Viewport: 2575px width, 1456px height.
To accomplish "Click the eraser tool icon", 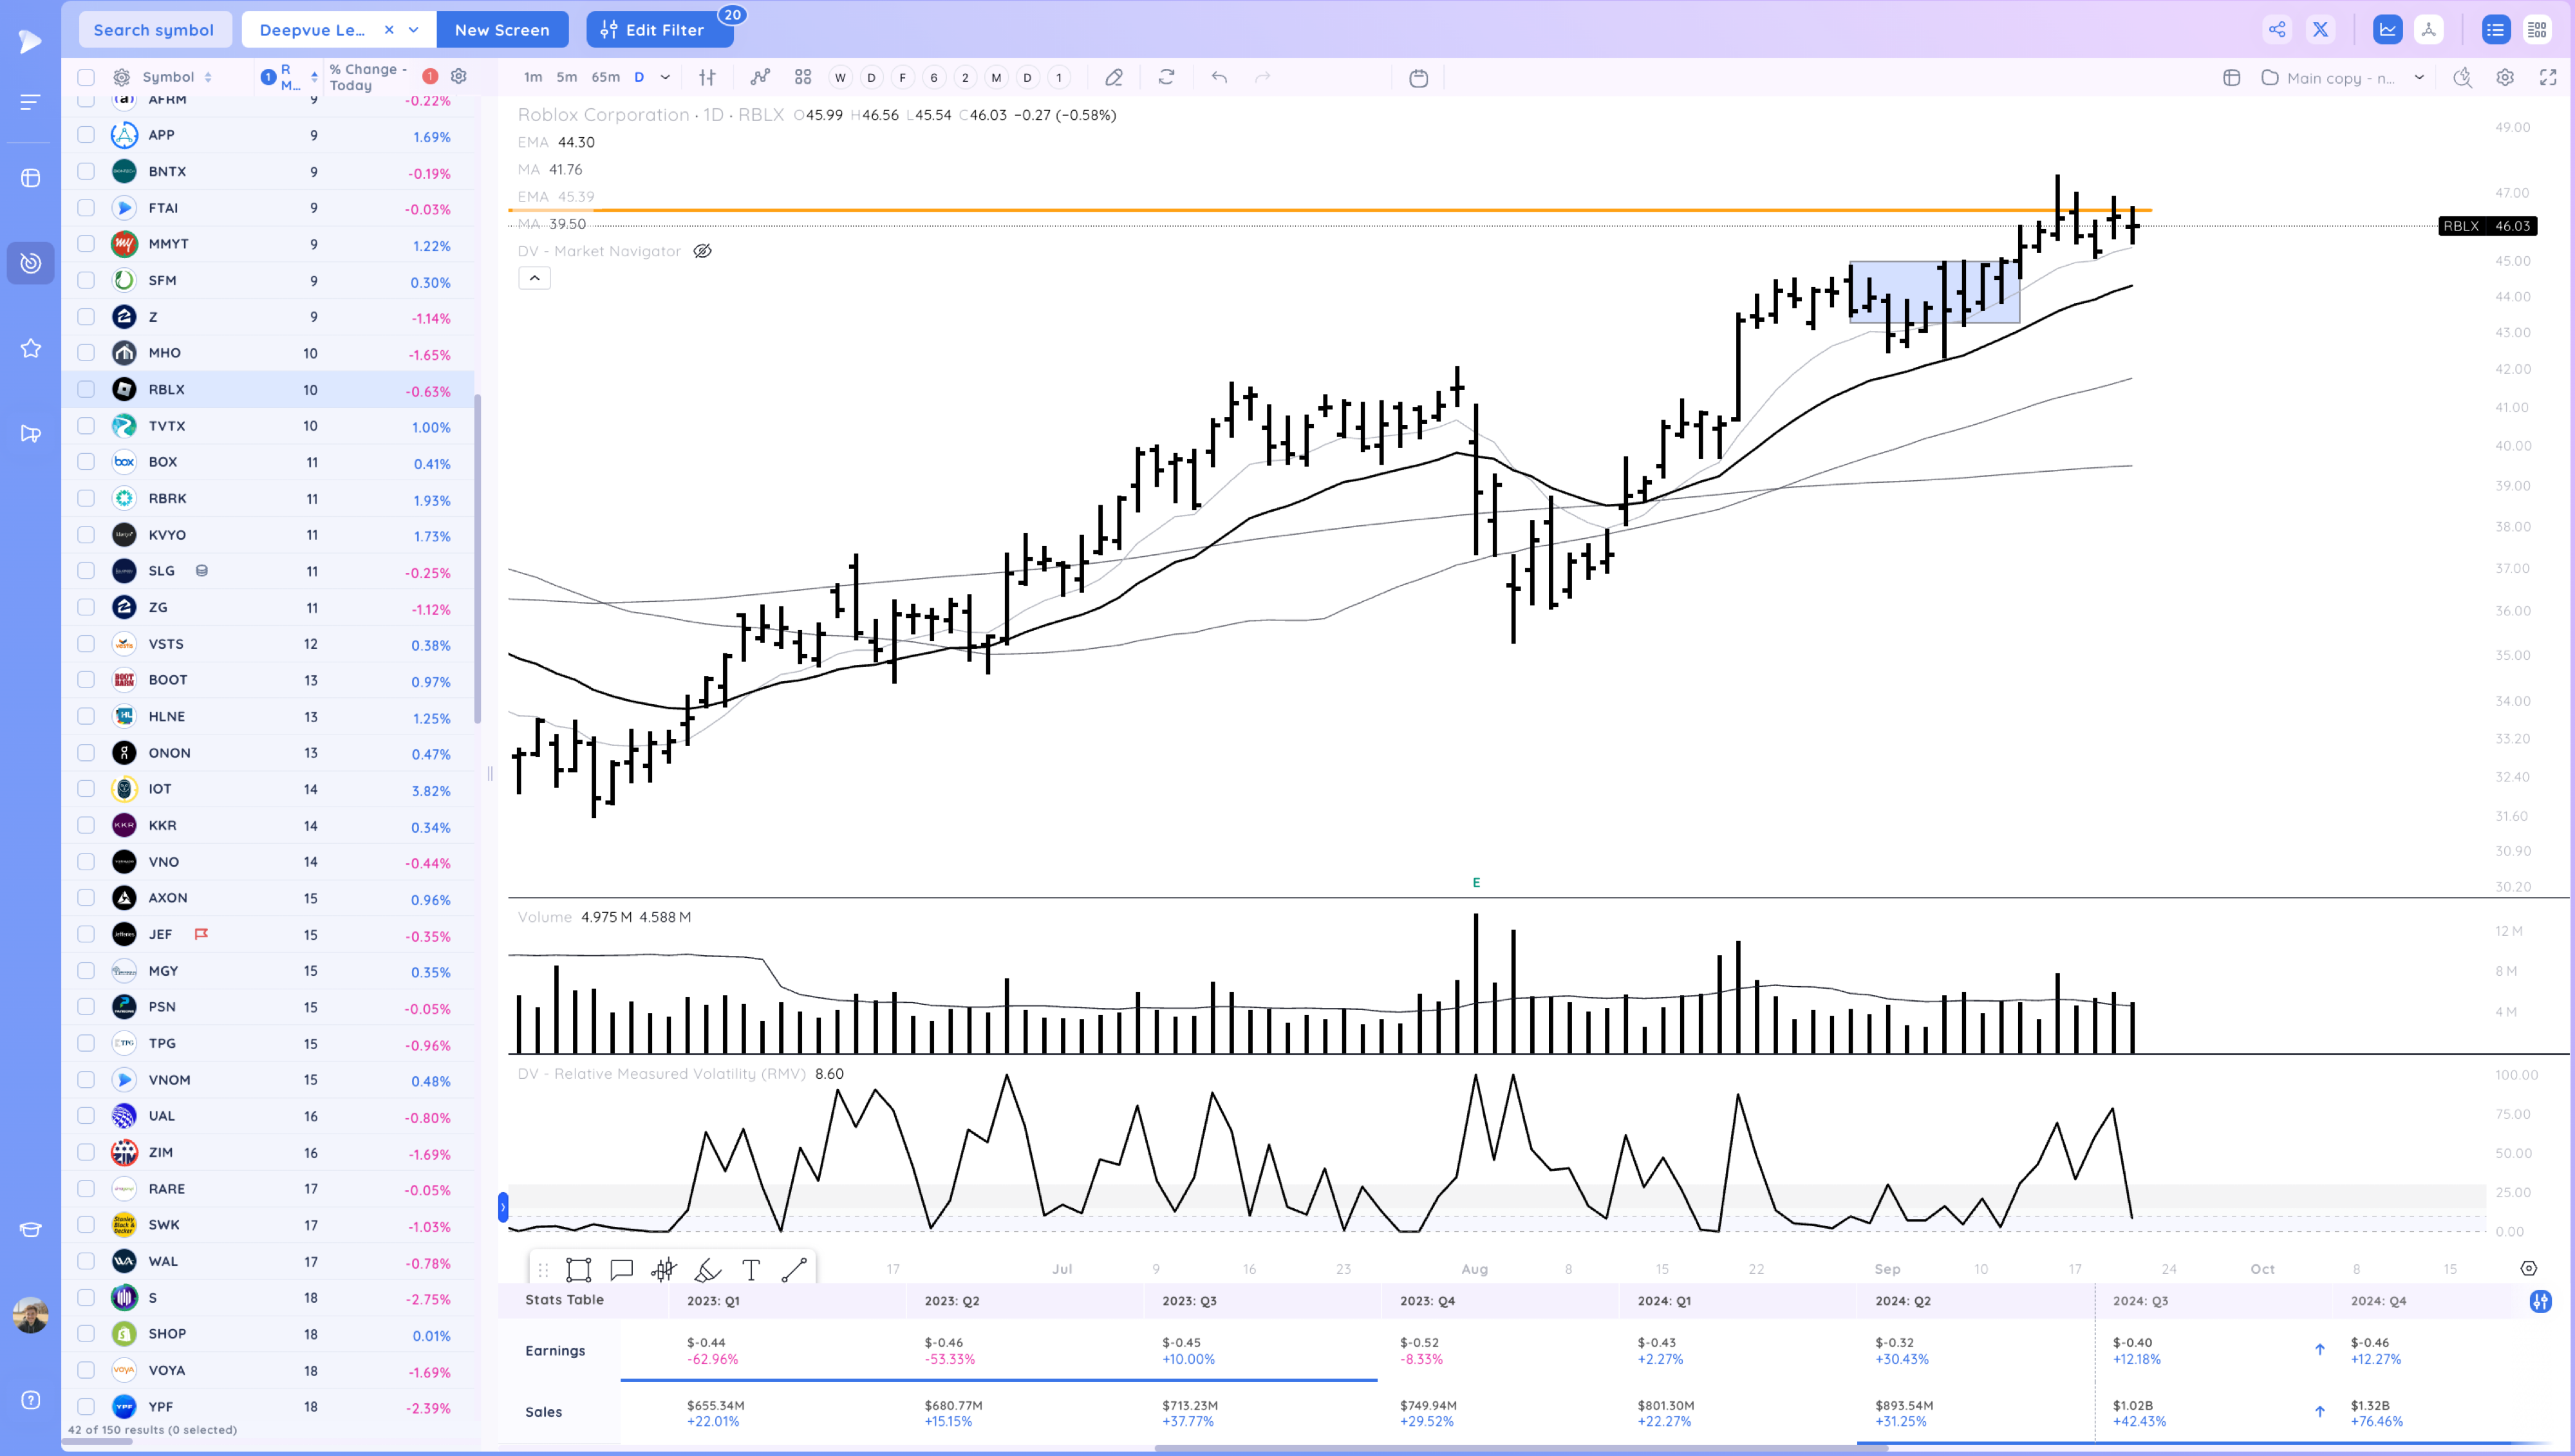I will click(1113, 77).
